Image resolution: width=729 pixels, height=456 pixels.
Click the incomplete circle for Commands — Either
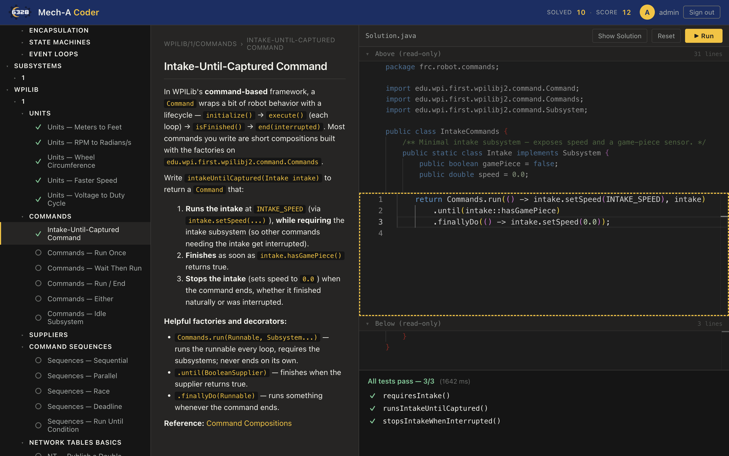coord(38,299)
